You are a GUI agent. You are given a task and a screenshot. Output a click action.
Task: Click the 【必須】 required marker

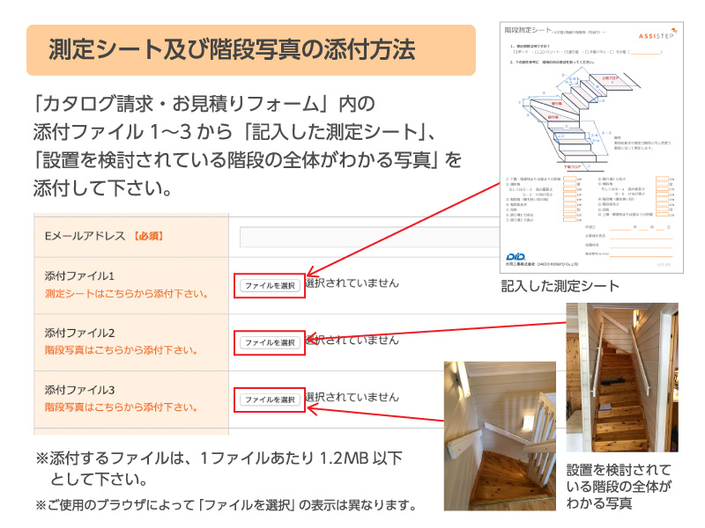coord(148,236)
